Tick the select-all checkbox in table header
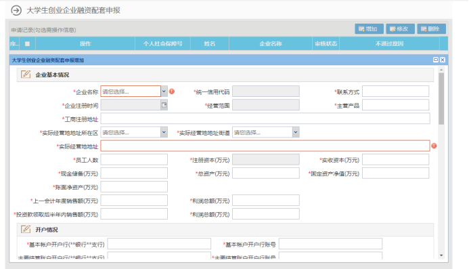 point(27,44)
